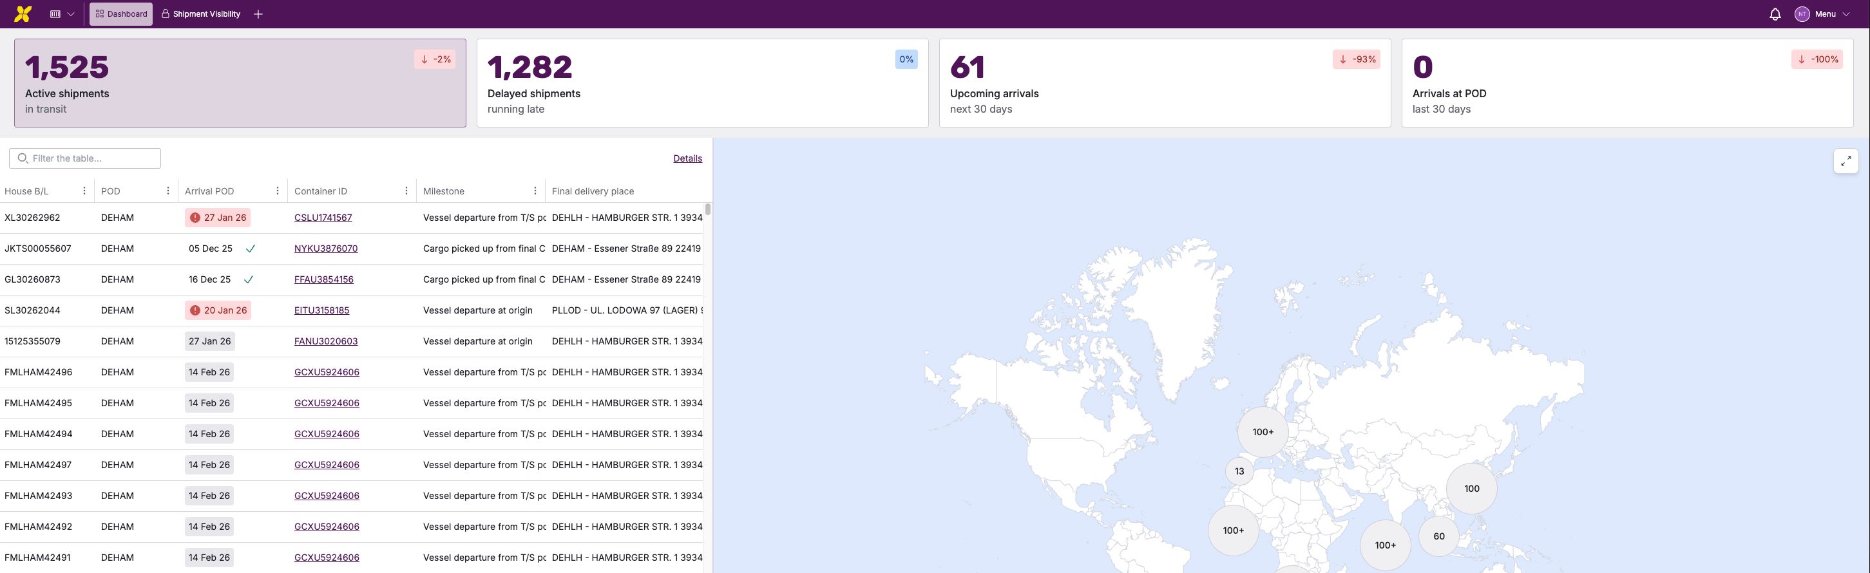Switch to the Dashboard tab
The height and width of the screenshot is (573, 1870).
121,14
